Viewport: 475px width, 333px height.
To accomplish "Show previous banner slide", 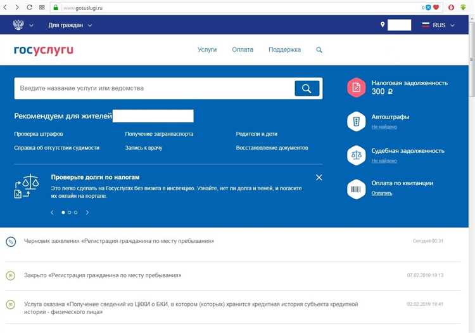I will pos(52,212).
